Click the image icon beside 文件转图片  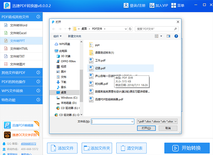coord(6,64)
